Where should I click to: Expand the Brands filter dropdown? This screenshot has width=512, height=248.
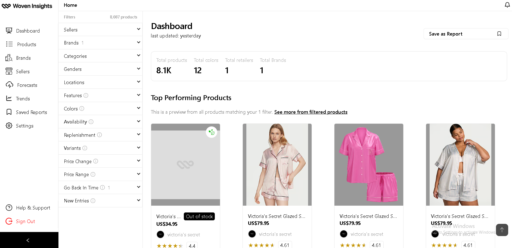pyautogui.click(x=100, y=43)
